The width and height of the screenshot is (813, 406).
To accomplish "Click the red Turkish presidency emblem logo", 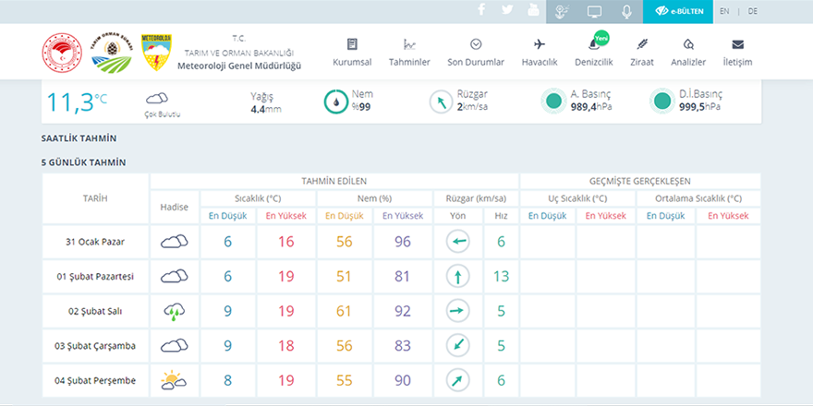I will [x=62, y=54].
